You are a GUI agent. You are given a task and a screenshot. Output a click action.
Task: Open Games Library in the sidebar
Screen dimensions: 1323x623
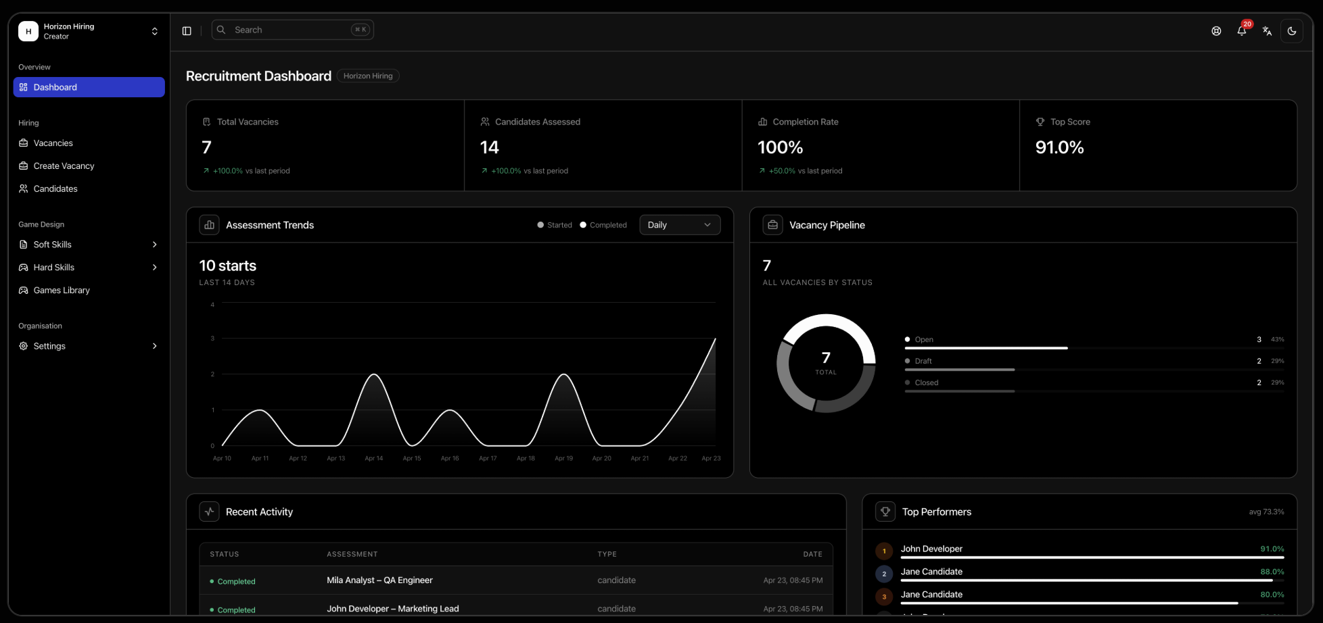(x=89, y=291)
